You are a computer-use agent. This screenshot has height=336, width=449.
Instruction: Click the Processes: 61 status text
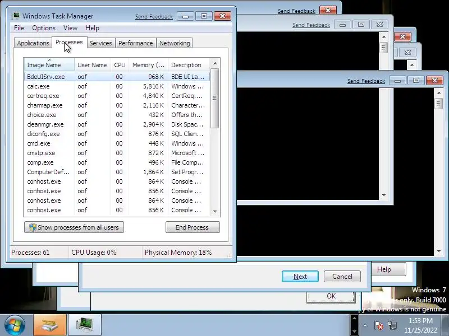[x=30, y=253]
